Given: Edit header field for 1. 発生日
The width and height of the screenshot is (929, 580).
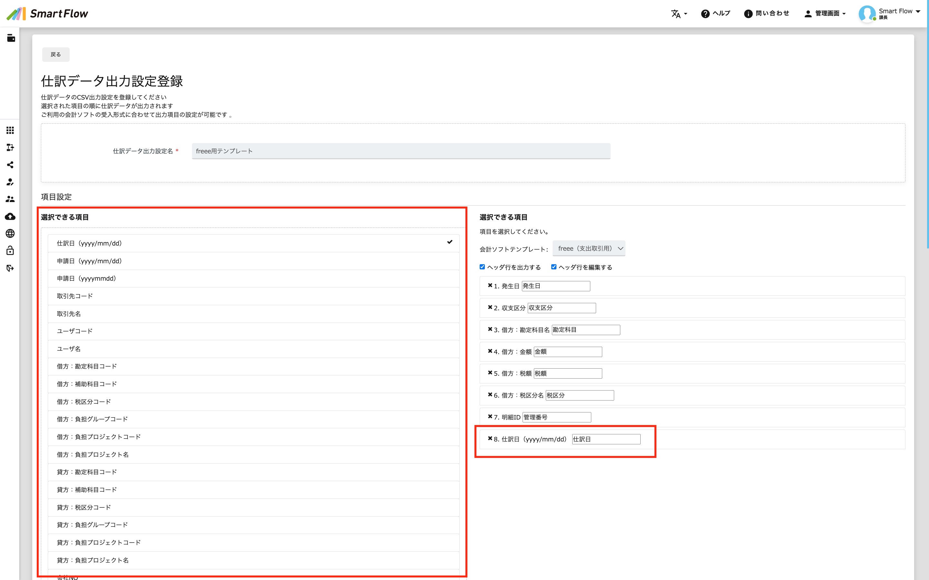Looking at the screenshot, I should click(x=555, y=286).
